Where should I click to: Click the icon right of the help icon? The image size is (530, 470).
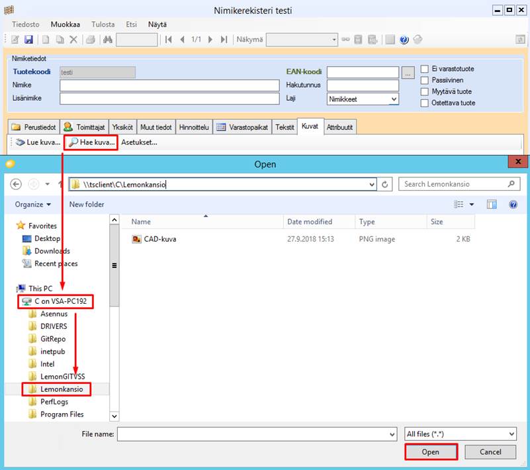click(x=418, y=40)
